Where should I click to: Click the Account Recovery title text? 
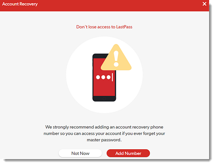(x=20, y=4)
